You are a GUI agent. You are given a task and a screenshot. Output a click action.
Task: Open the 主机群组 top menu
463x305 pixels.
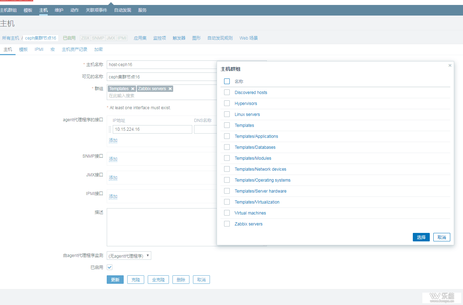pos(8,10)
